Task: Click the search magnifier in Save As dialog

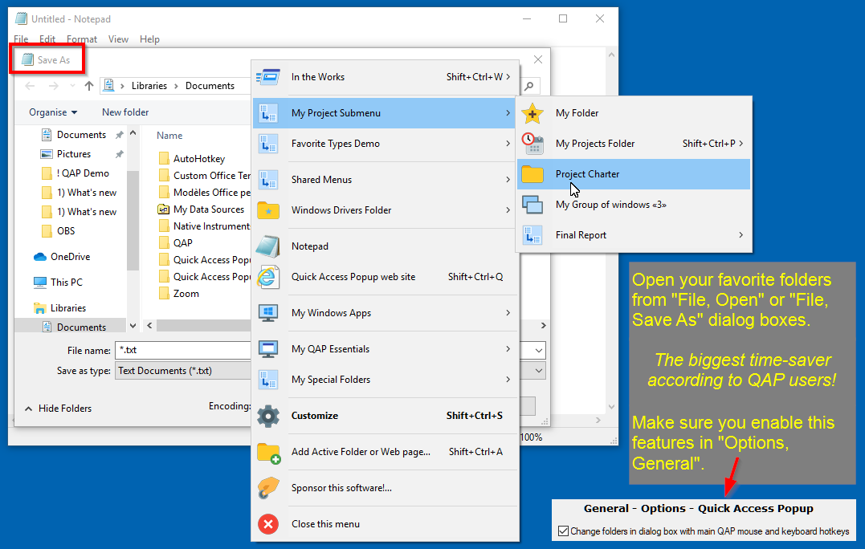Action: [x=529, y=86]
